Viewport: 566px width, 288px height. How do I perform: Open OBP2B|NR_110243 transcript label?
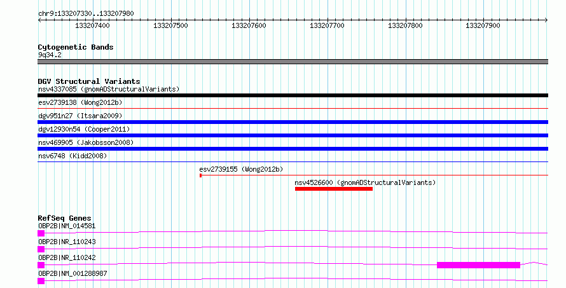67,242
